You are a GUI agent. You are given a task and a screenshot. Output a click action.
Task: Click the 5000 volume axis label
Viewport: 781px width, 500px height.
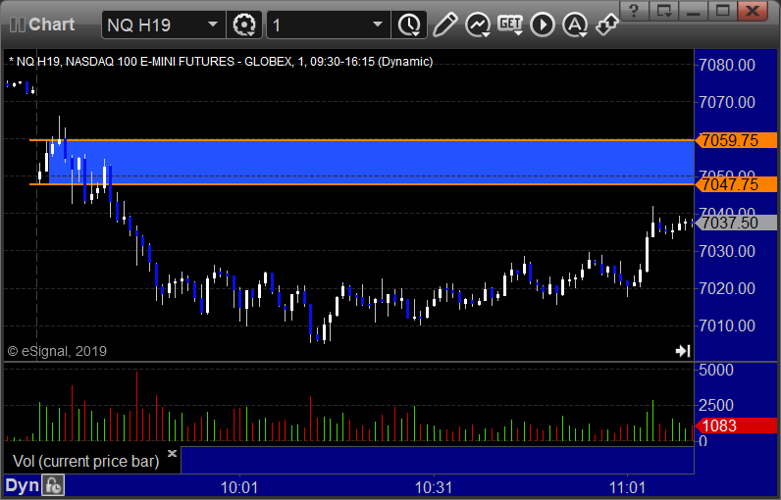pos(716,371)
